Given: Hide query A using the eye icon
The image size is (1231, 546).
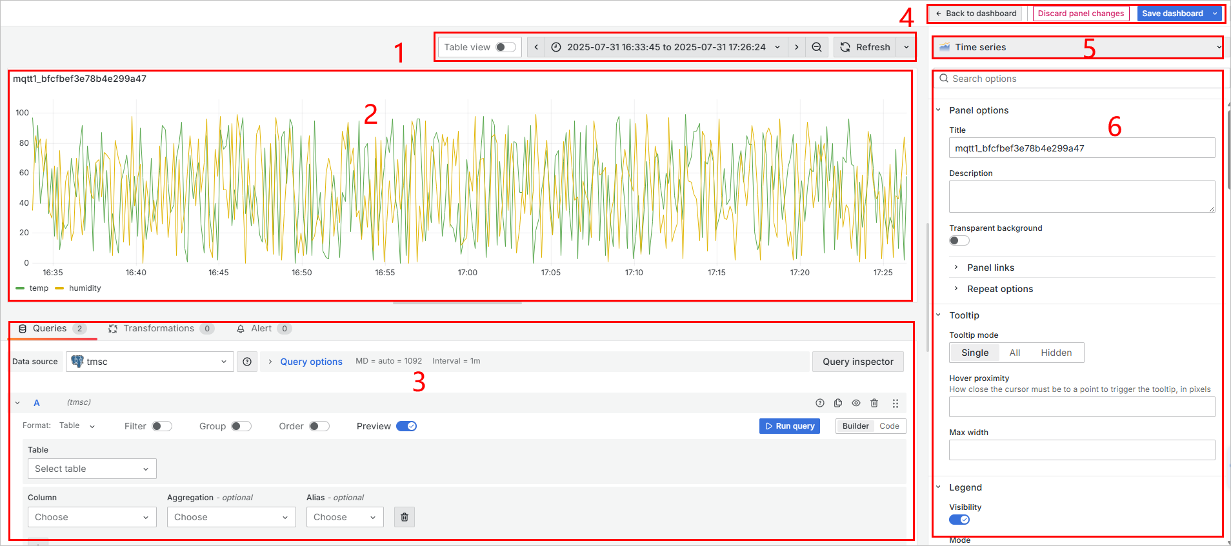Looking at the screenshot, I should 856,403.
